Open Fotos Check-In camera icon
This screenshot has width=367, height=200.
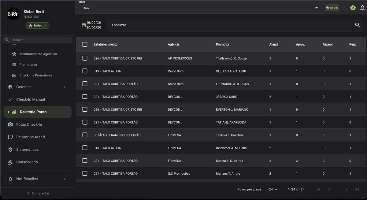10,124
